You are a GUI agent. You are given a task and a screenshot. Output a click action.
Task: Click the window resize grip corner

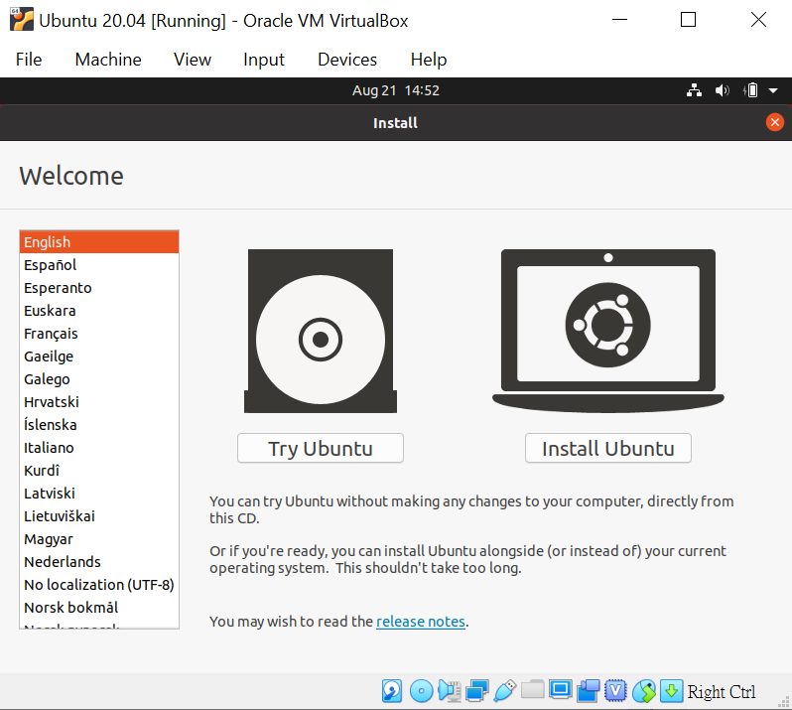click(785, 702)
